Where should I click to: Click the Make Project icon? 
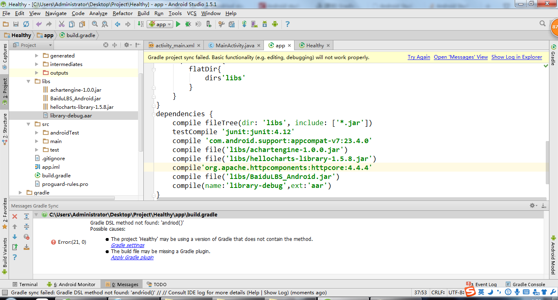point(141,24)
